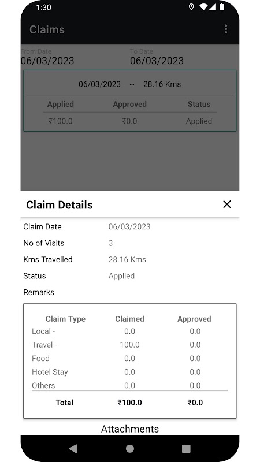Select the 06/03/2023 28.16 Kms claim card

click(129, 100)
